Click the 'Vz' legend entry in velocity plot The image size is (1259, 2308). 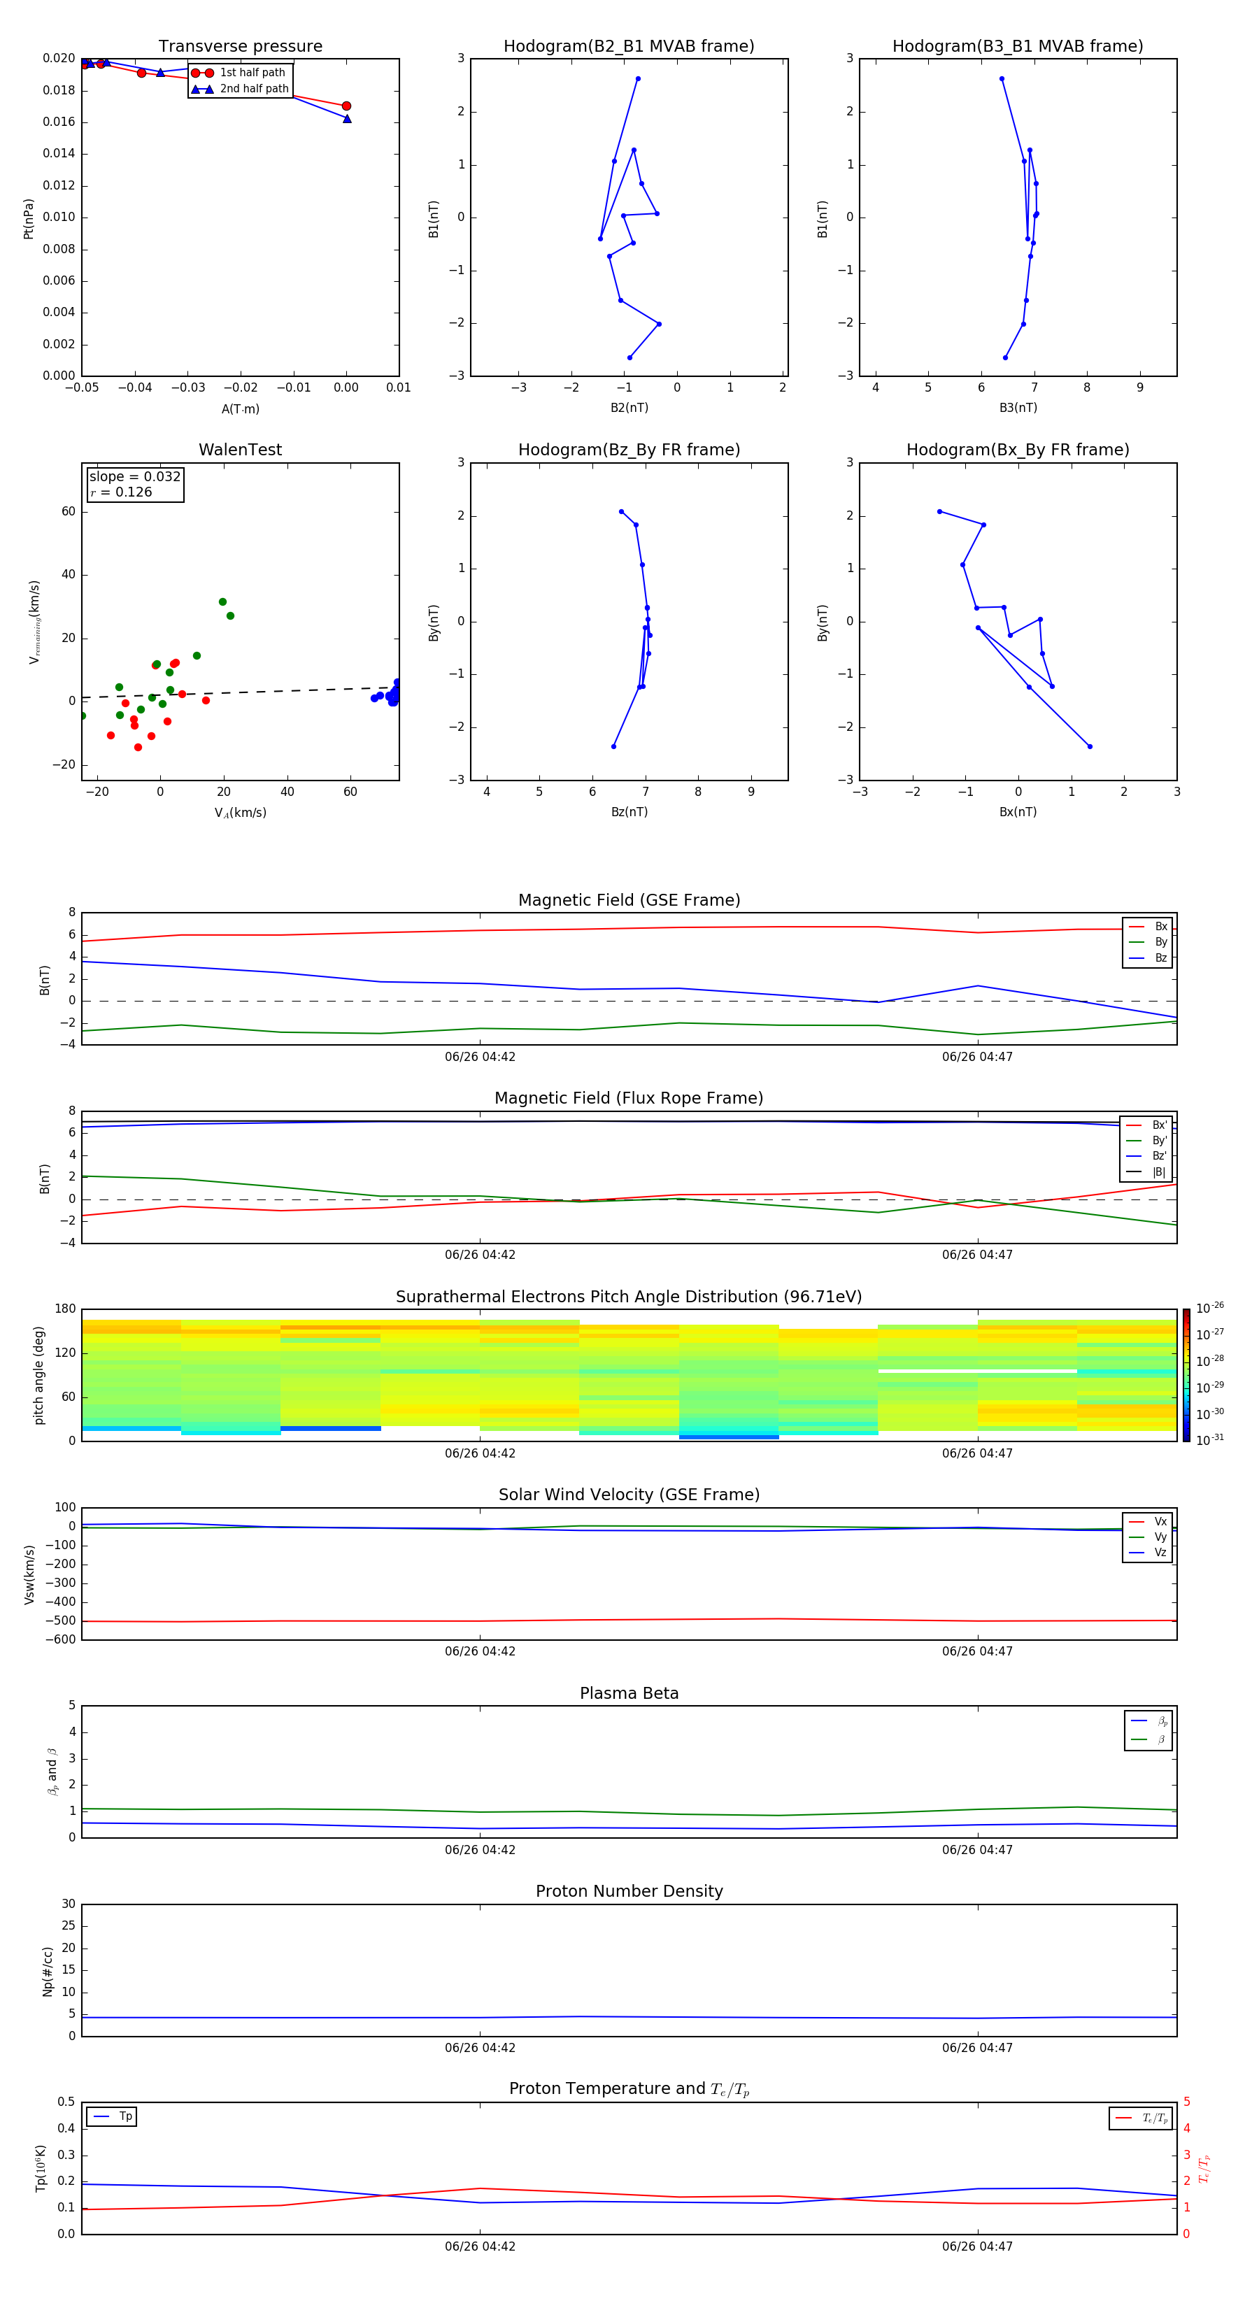[x=1148, y=1553]
